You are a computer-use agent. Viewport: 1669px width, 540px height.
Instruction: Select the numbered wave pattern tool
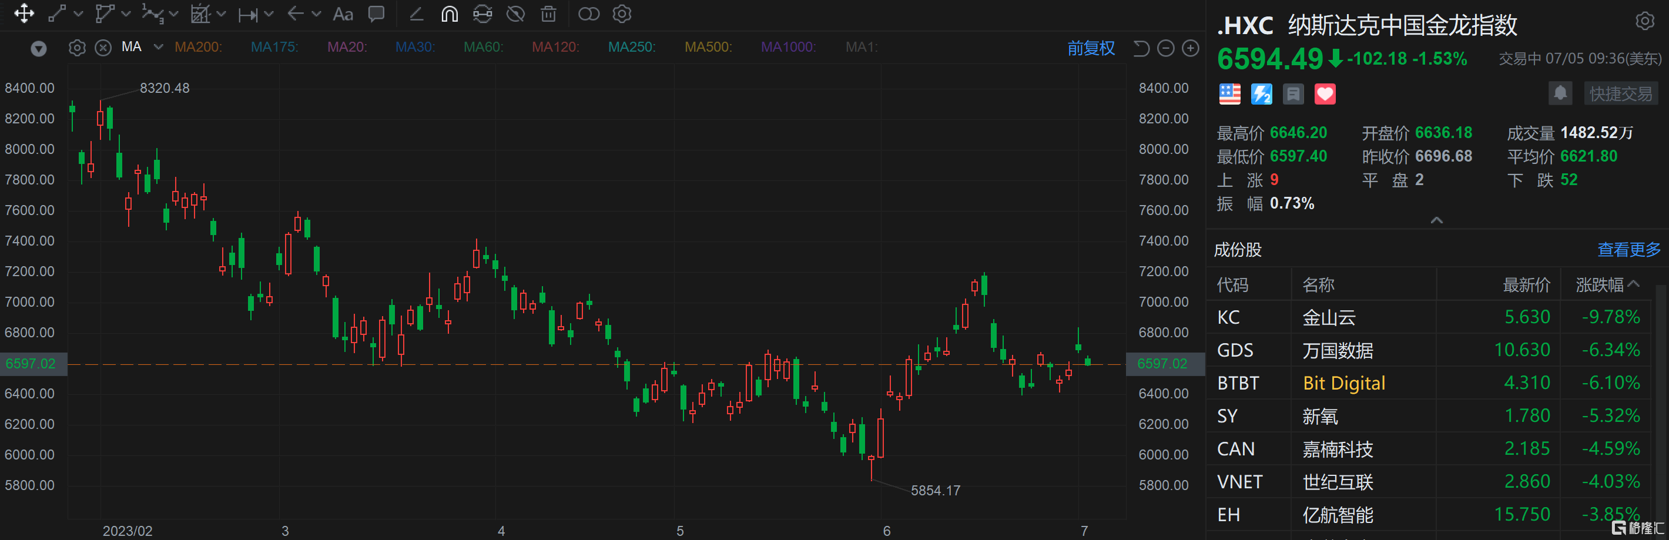click(153, 14)
